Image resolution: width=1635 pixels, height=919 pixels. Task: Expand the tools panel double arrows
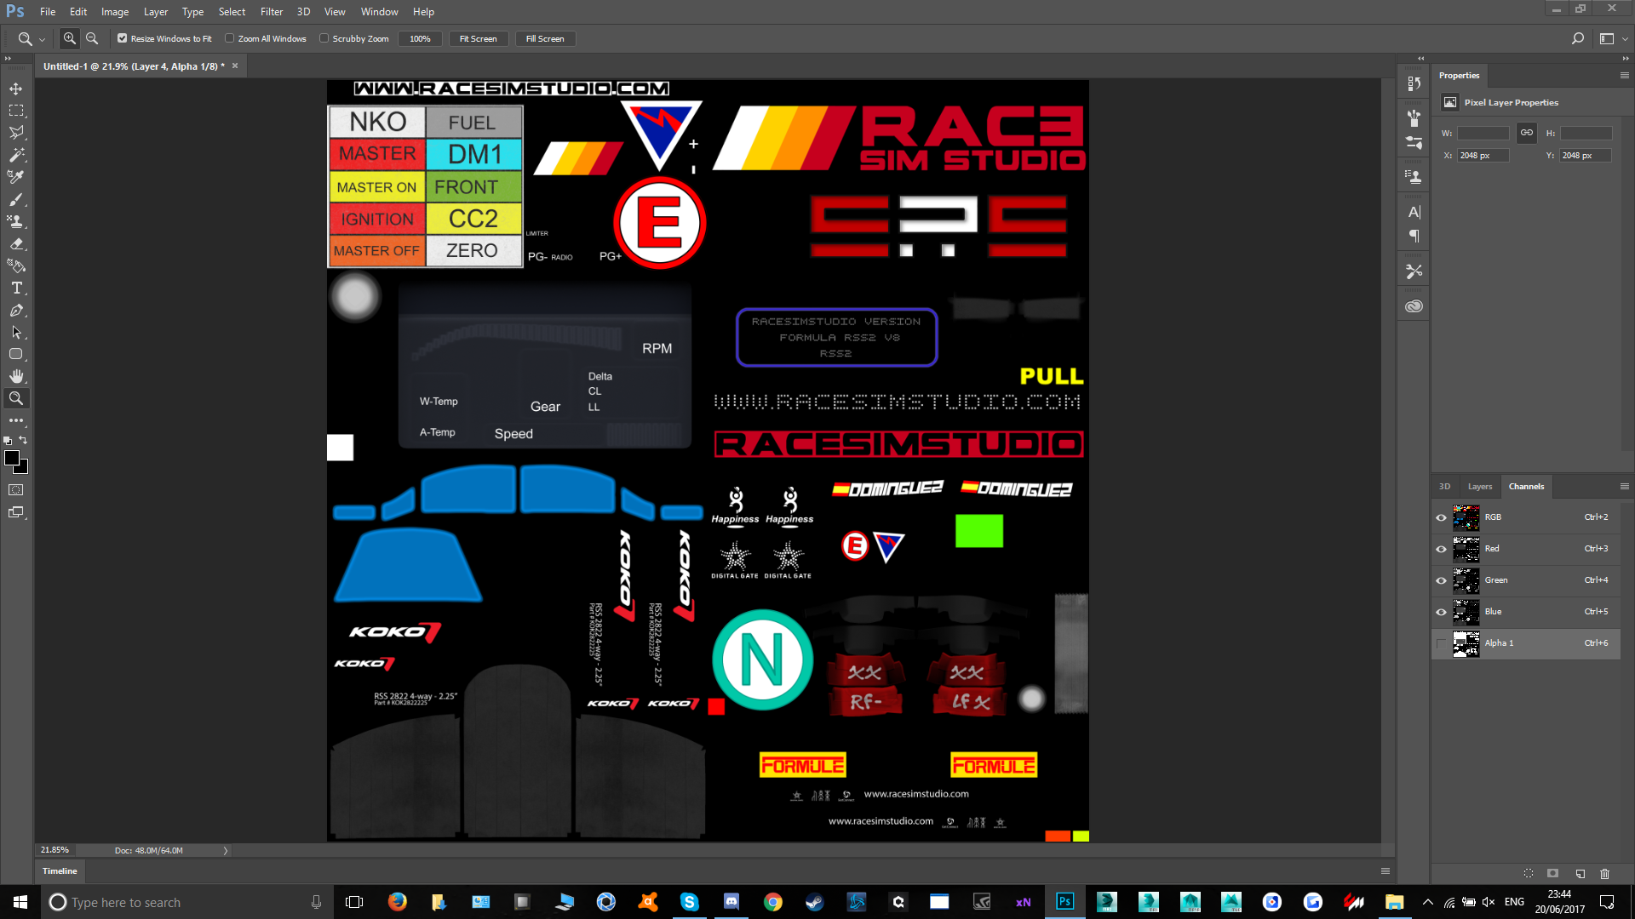(8, 58)
